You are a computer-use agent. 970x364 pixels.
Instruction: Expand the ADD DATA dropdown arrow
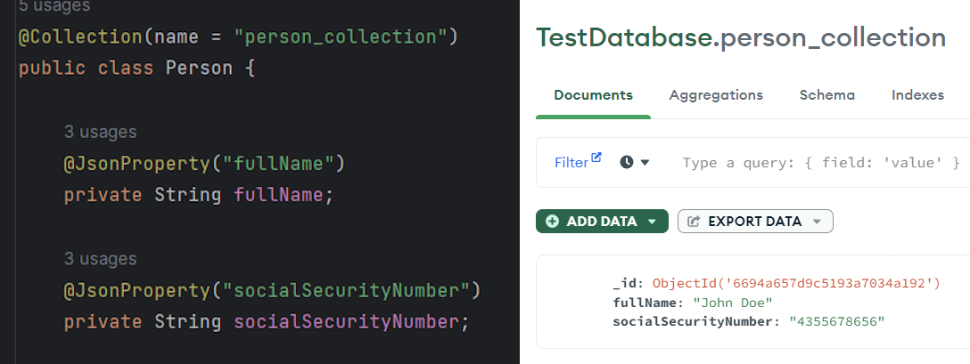point(653,222)
